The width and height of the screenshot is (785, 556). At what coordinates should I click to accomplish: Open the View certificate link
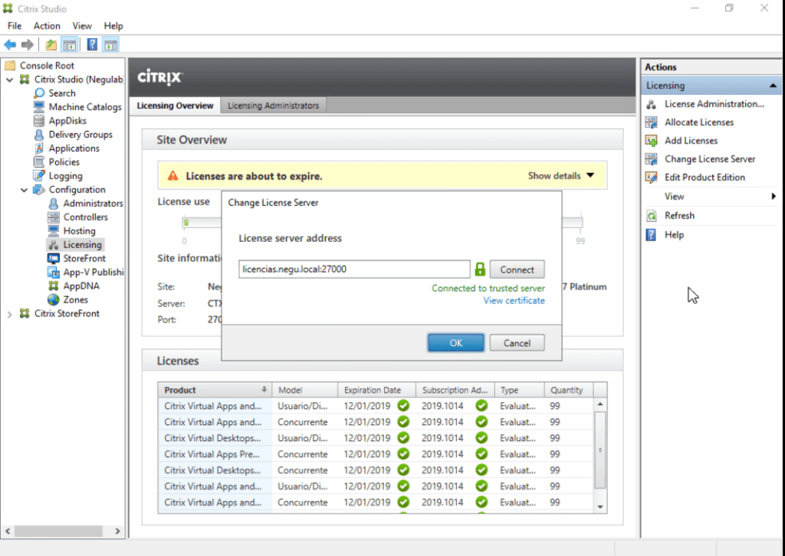[514, 300]
